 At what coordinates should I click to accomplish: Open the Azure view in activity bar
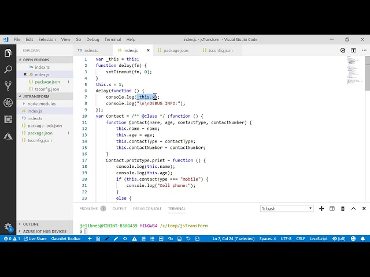[x=8, y=136]
